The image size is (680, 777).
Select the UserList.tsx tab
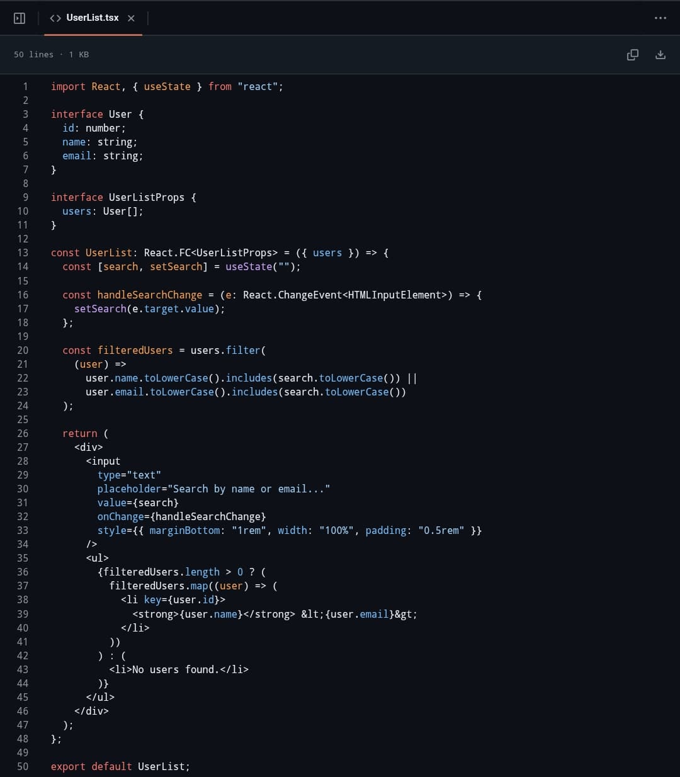click(93, 18)
